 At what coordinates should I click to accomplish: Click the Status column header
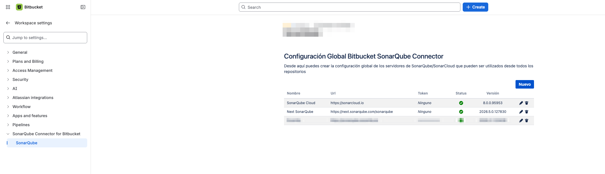click(461, 93)
